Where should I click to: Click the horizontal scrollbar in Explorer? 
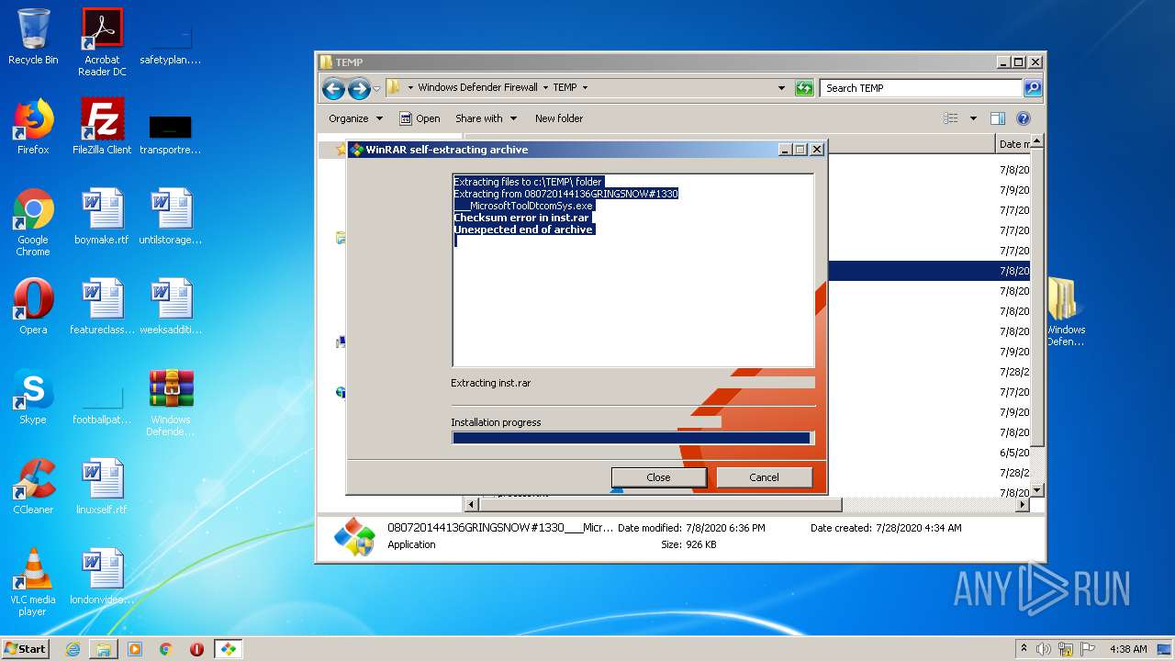pos(660,505)
